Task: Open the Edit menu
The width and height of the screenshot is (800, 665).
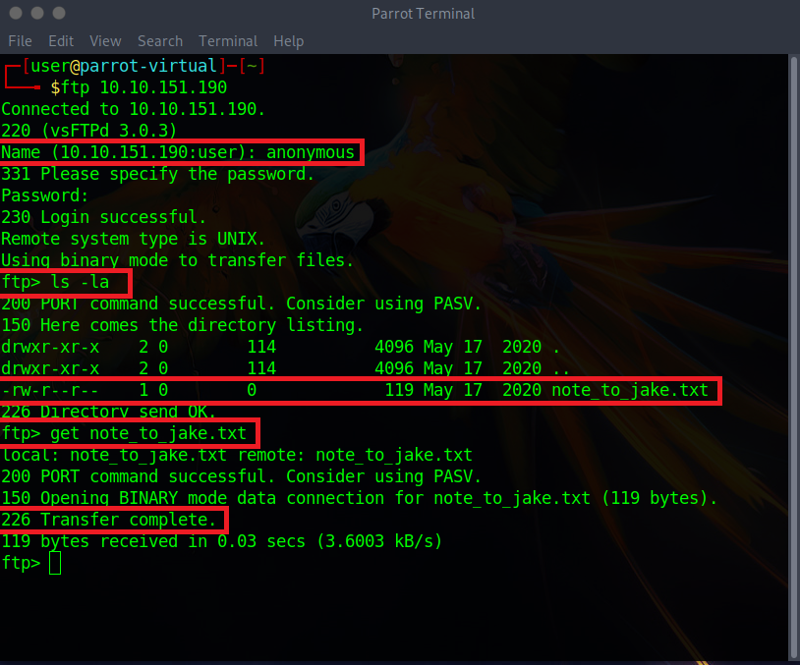Action: tap(61, 41)
